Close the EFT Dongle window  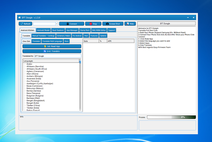tap(193, 18)
